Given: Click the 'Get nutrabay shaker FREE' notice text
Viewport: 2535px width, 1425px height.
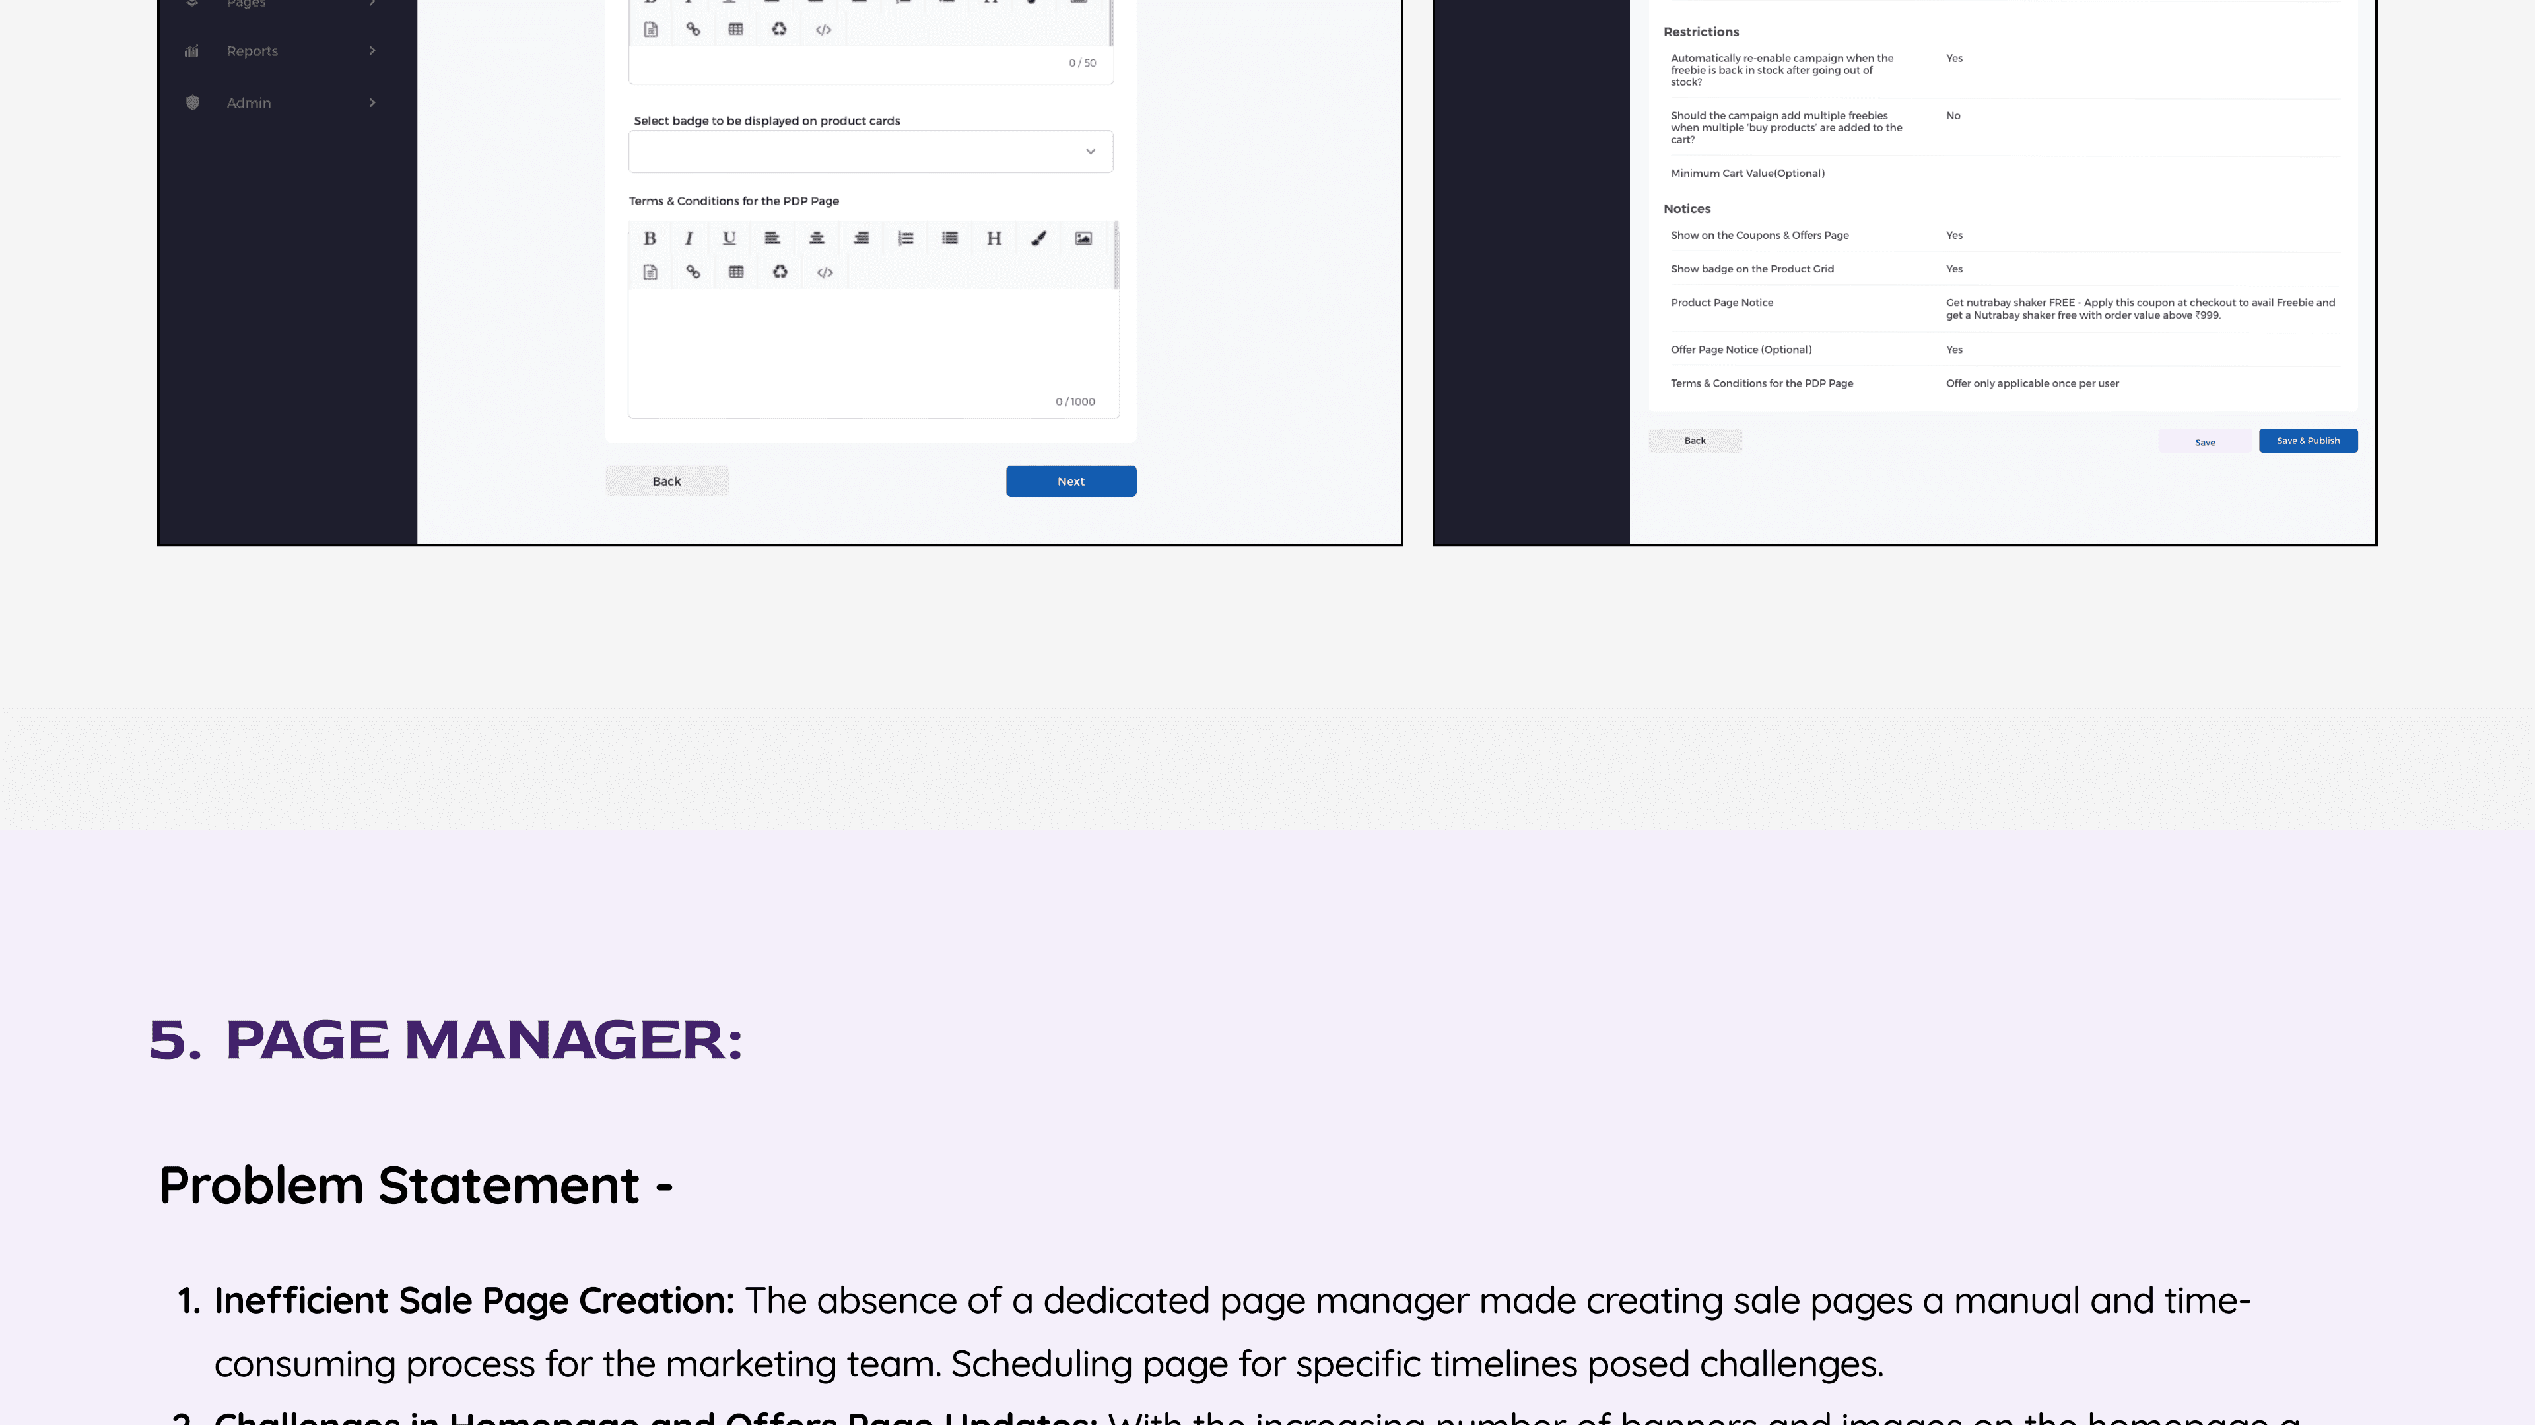Looking at the screenshot, I should coord(2140,309).
